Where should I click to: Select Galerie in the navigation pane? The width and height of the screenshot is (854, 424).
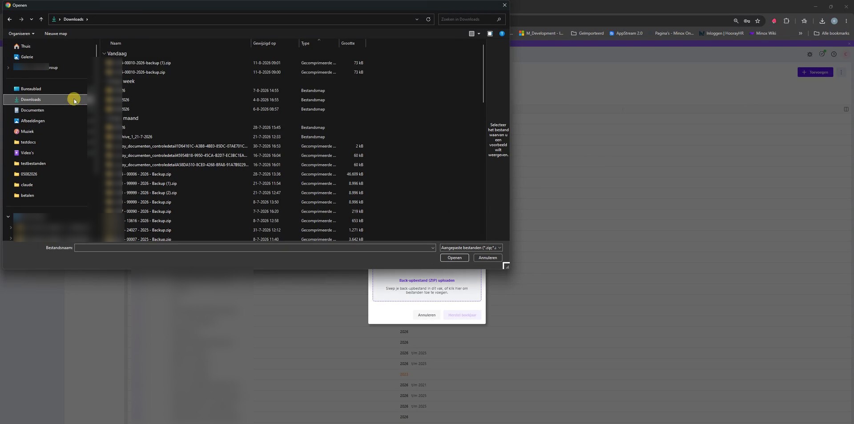tap(27, 57)
